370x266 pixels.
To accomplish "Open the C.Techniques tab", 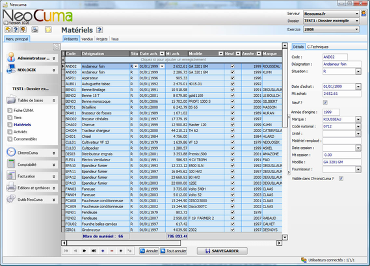I will pyautogui.click(x=317, y=47).
